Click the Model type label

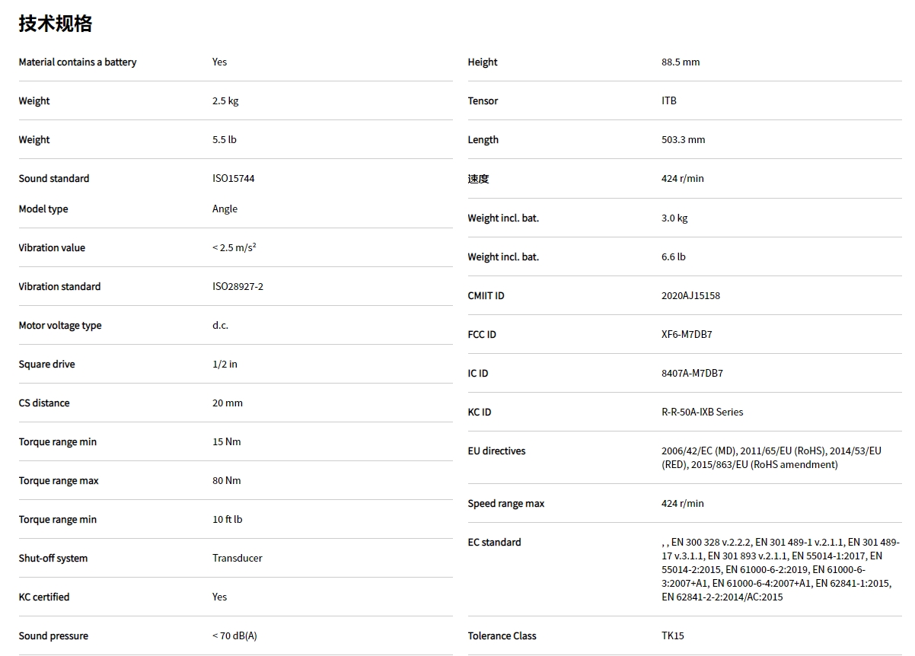point(43,209)
